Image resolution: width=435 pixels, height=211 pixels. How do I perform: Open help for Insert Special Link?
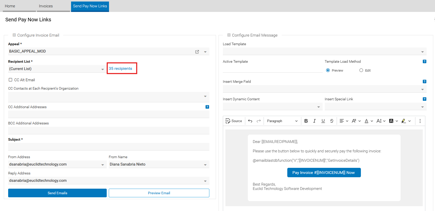tap(424, 99)
